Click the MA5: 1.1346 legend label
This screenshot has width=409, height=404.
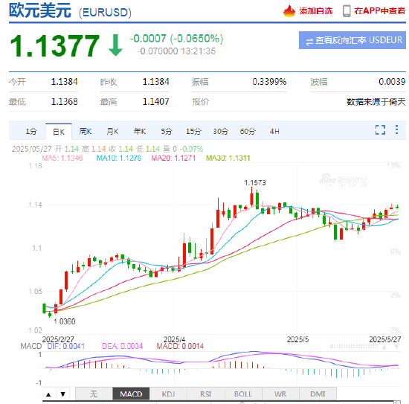[x=62, y=158]
